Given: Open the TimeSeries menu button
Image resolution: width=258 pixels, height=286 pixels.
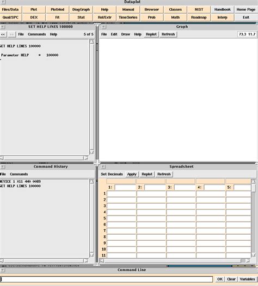Looking at the screenshot, I should coord(128,17).
